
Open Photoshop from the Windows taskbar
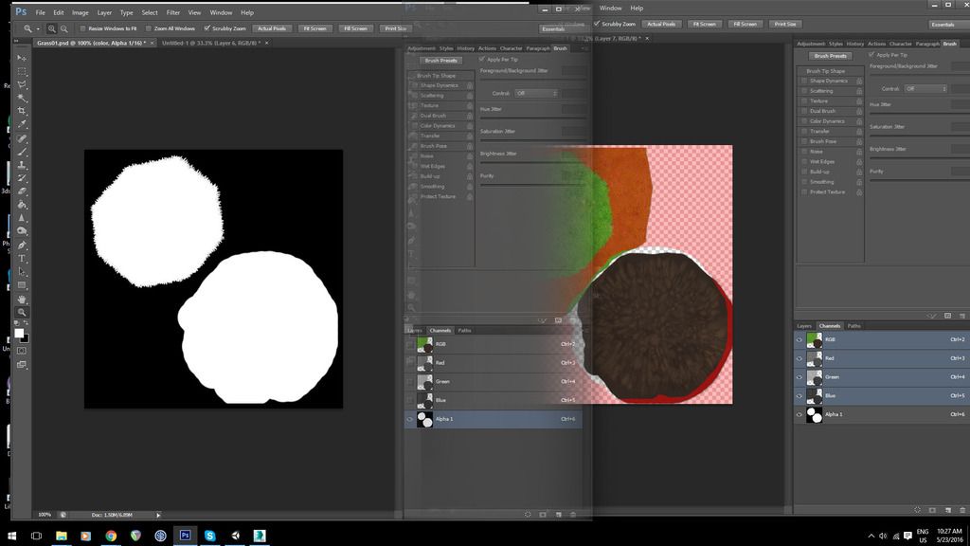click(185, 536)
